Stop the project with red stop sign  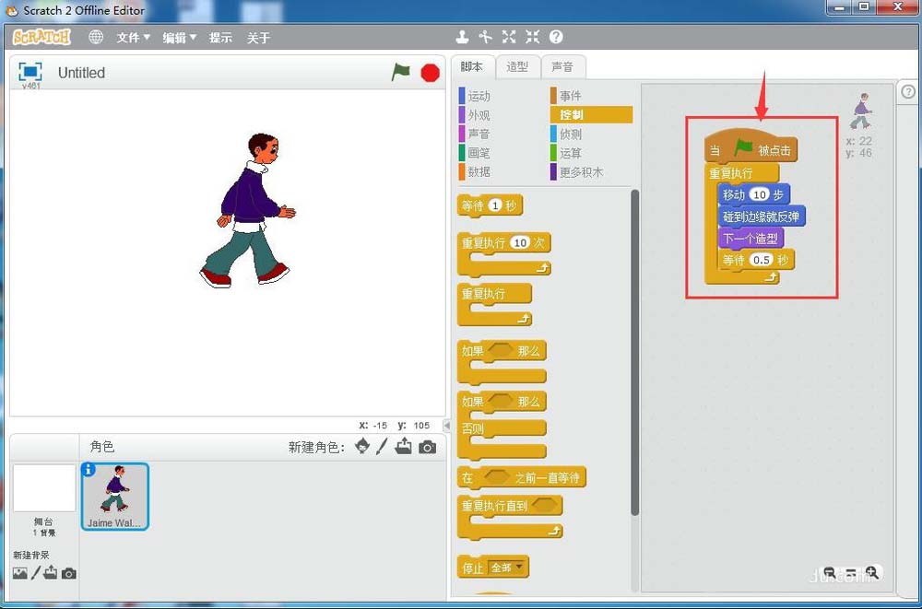(x=431, y=73)
